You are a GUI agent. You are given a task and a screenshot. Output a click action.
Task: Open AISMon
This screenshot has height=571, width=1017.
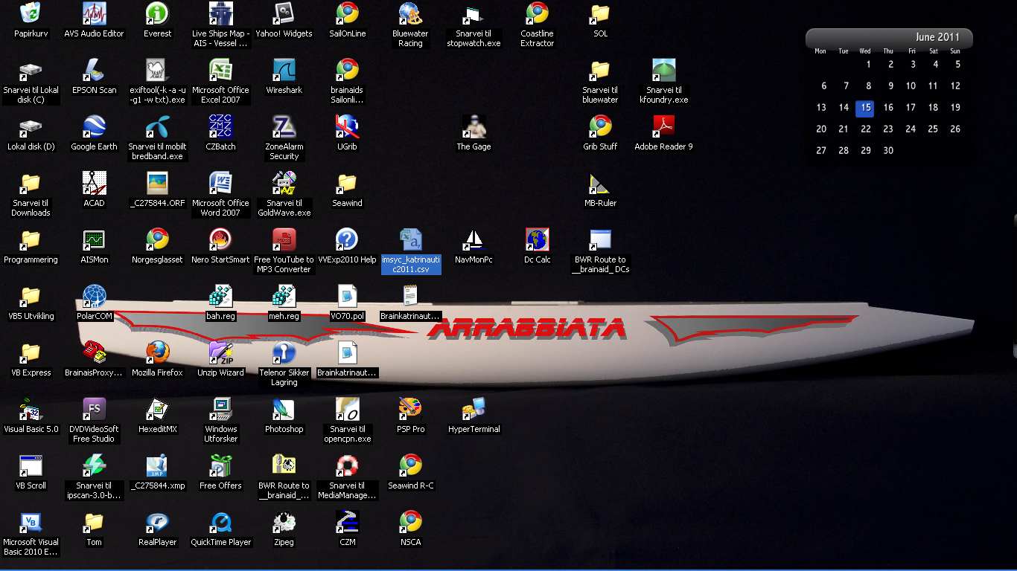click(94, 239)
